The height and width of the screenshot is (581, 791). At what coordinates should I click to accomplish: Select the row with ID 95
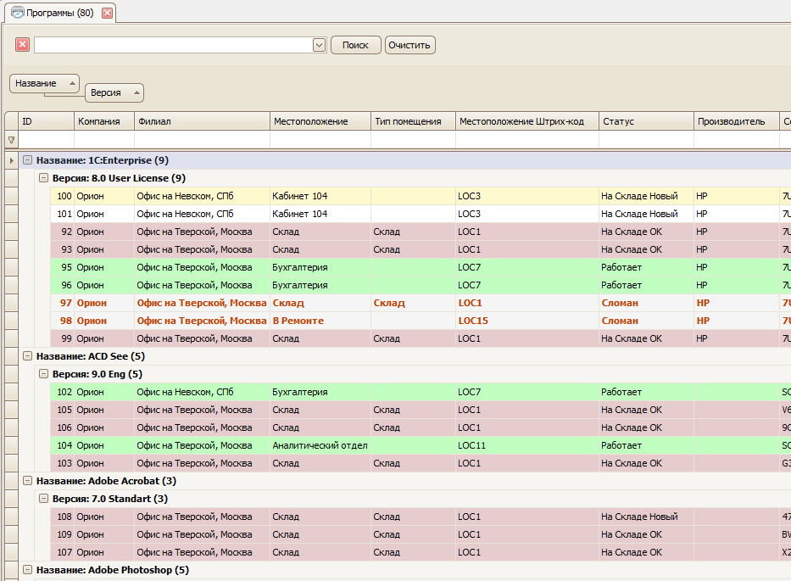click(421, 267)
